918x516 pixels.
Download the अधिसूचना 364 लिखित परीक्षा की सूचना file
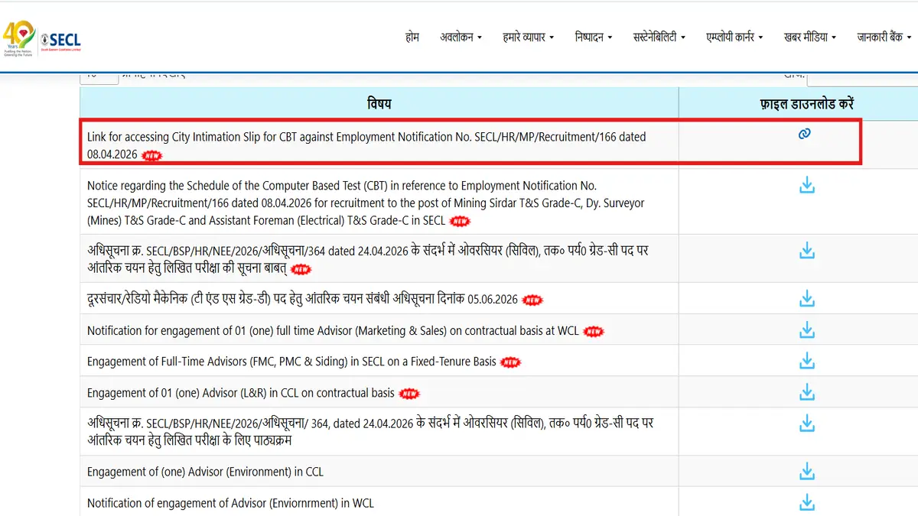coord(806,250)
